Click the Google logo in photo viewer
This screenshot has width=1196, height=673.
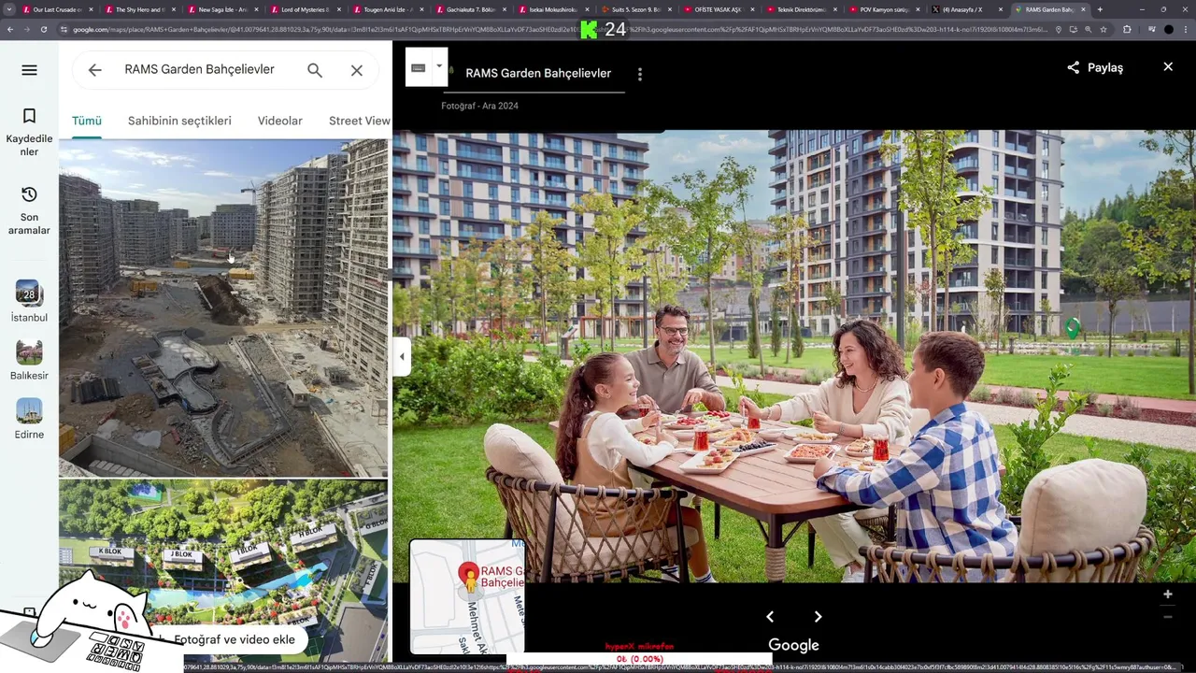tap(793, 645)
